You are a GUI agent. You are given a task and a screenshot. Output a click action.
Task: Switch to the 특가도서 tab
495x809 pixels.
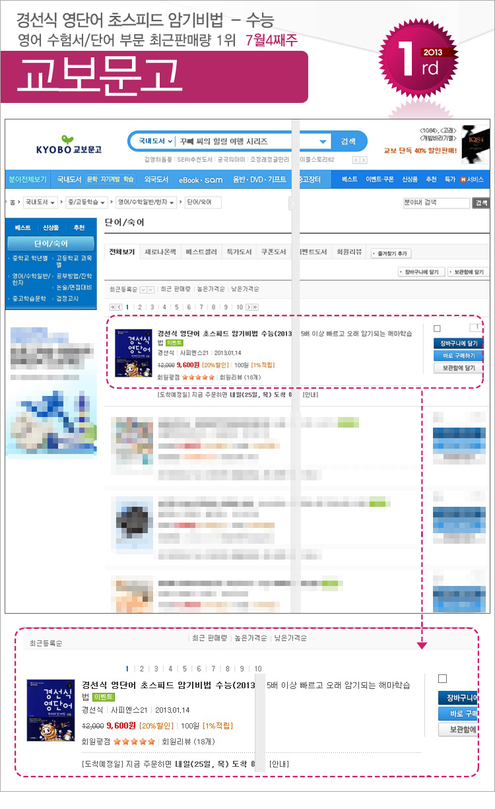[x=238, y=252]
